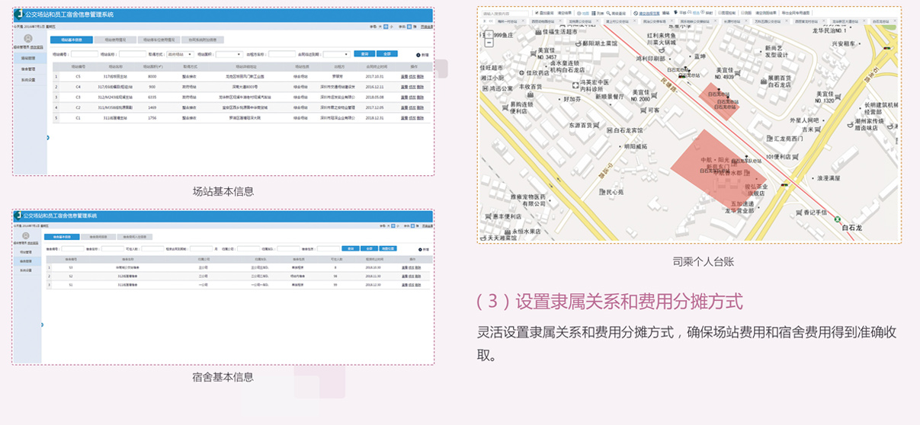Zoom in on the map with plus button
Viewport: 920px width, 425px height.
(489, 34)
